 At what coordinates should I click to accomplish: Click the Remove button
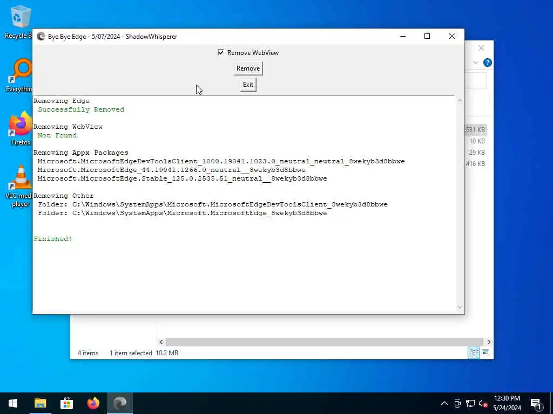[248, 68]
